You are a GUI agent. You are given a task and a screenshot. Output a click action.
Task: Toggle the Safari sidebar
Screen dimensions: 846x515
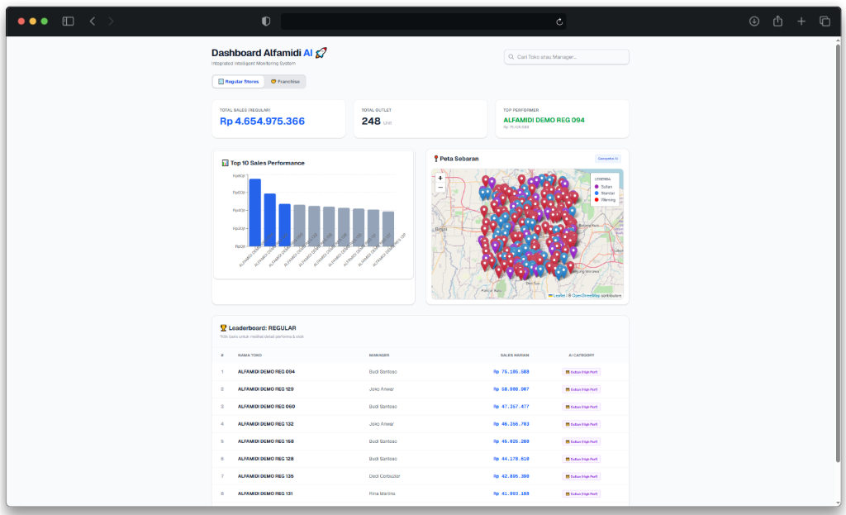(x=68, y=21)
